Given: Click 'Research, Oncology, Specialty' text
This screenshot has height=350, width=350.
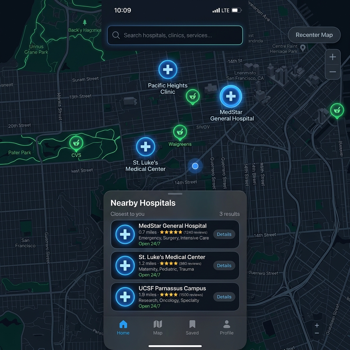Looking at the screenshot, I should click(x=169, y=300).
